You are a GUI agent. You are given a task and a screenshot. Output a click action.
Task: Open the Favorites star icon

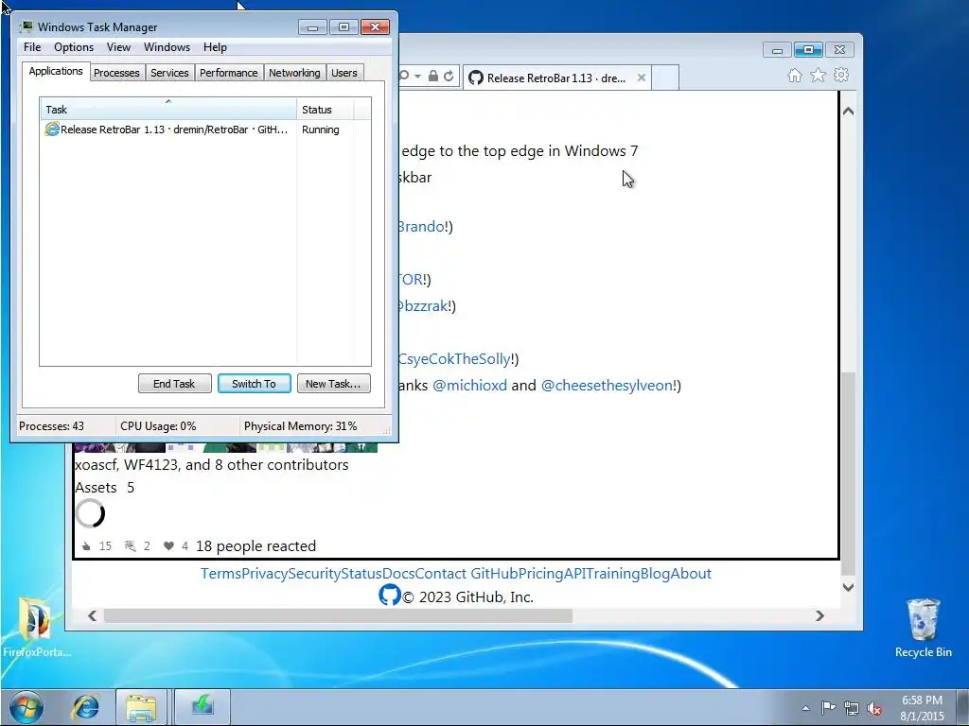click(818, 76)
